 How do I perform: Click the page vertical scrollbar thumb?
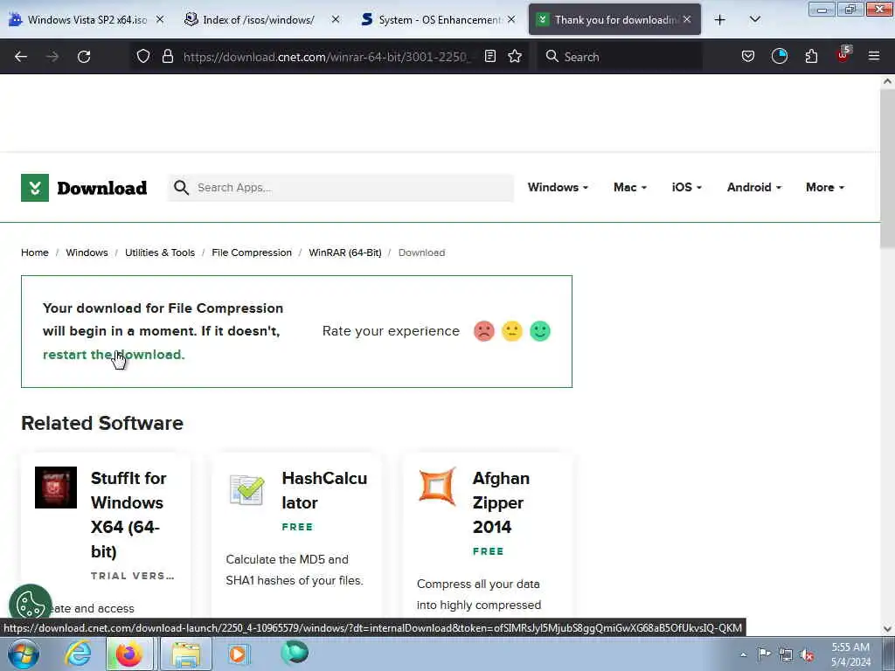pos(887,169)
